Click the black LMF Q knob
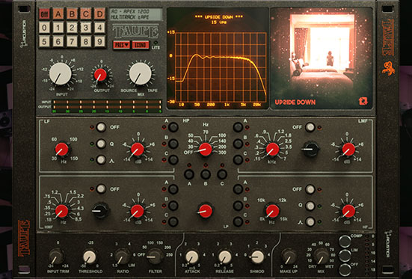Viewport: 412px width, 279px height. click(x=311, y=149)
